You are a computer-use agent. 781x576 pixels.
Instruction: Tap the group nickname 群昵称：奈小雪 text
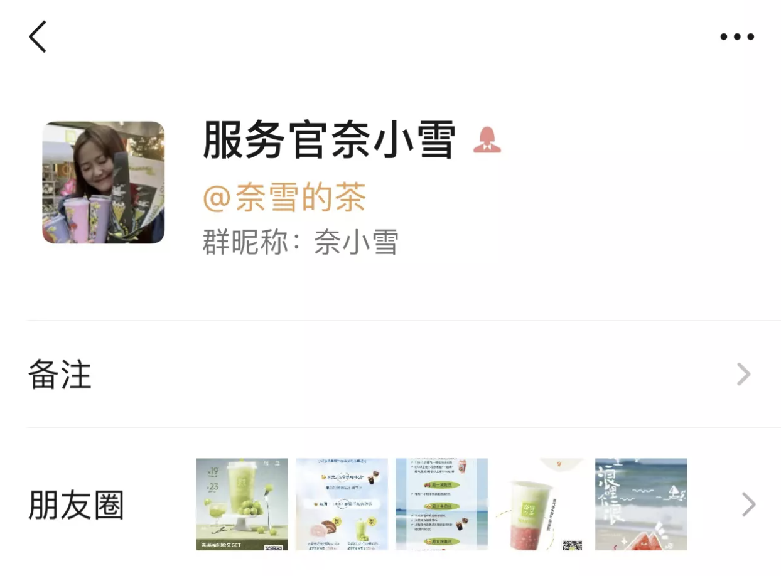click(x=300, y=242)
